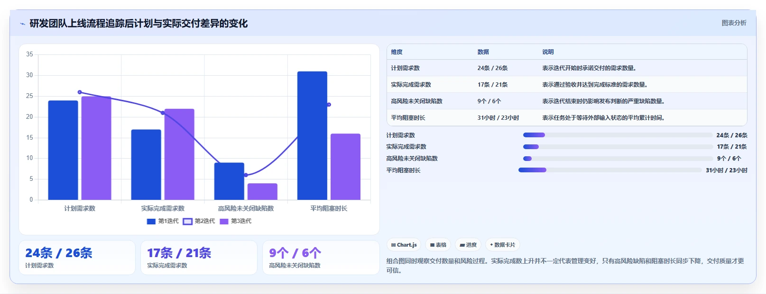Click the blue 第1迭代 bar for 计划需求数
The width and height of the screenshot is (766, 294).
point(63,150)
